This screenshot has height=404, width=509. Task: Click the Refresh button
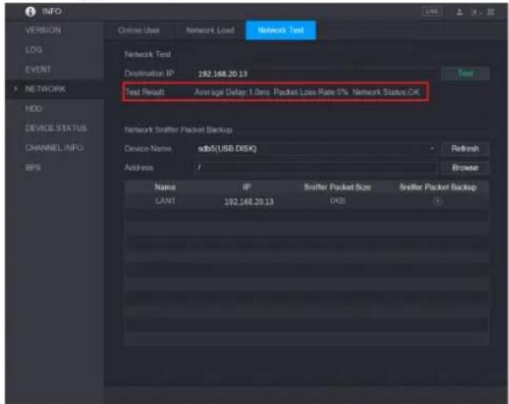pyautogui.click(x=465, y=149)
